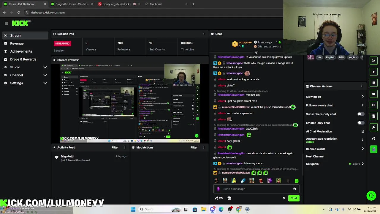Select the yellow minion emote
The height and width of the screenshot is (214, 380).
234,181
